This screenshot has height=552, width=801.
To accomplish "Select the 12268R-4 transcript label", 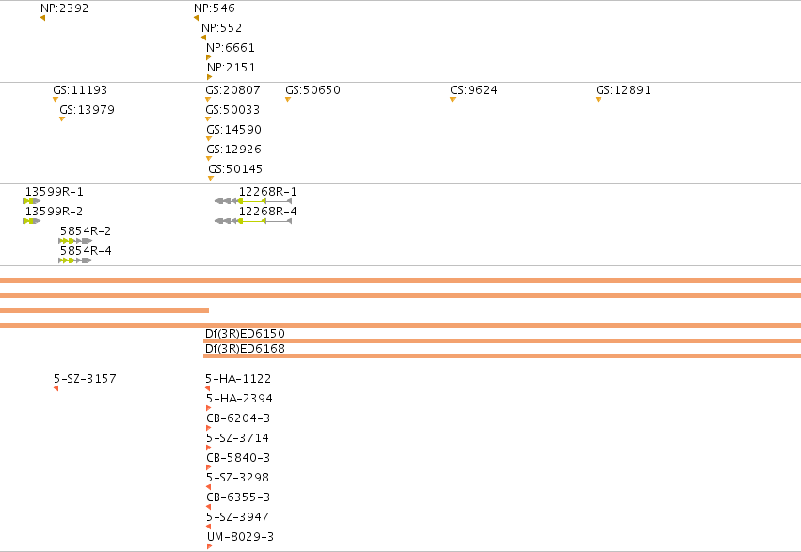I will point(268,212).
